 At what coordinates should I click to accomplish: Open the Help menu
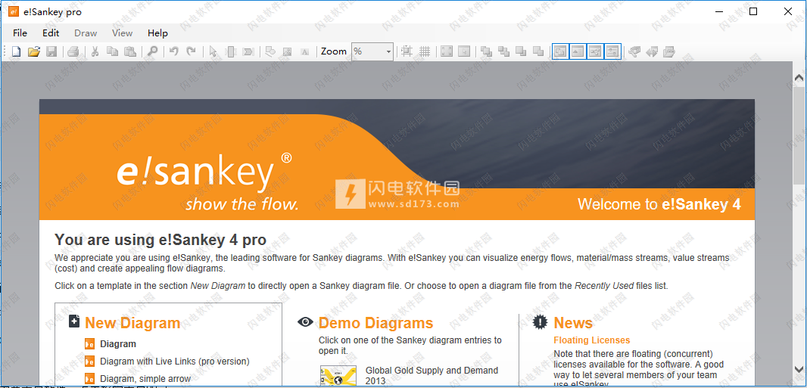click(x=157, y=33)
